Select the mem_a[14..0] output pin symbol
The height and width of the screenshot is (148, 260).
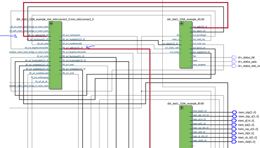click(234, 121)
